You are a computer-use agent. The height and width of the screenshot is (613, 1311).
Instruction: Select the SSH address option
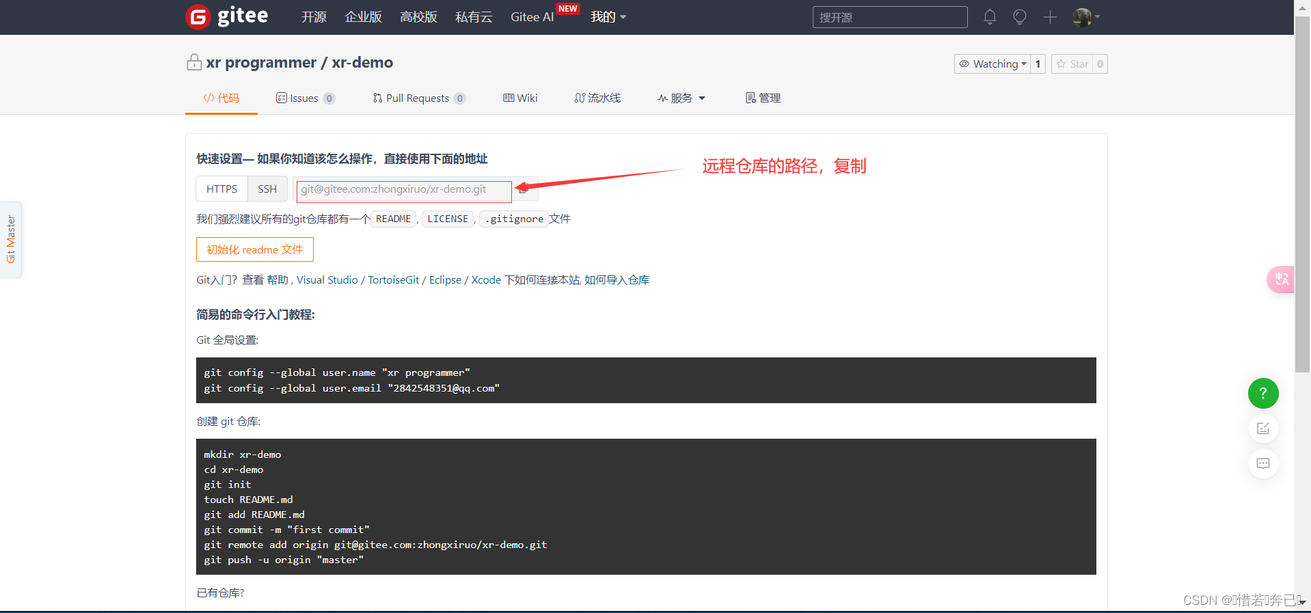click(x=267, y=189)
